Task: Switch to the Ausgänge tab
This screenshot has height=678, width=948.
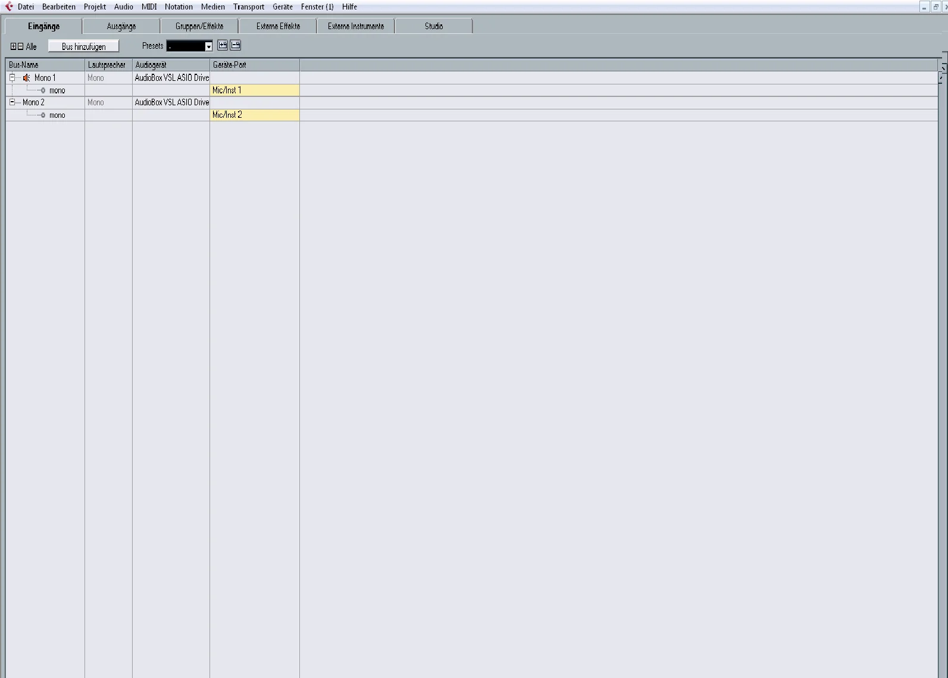Action: pos(121,26)
